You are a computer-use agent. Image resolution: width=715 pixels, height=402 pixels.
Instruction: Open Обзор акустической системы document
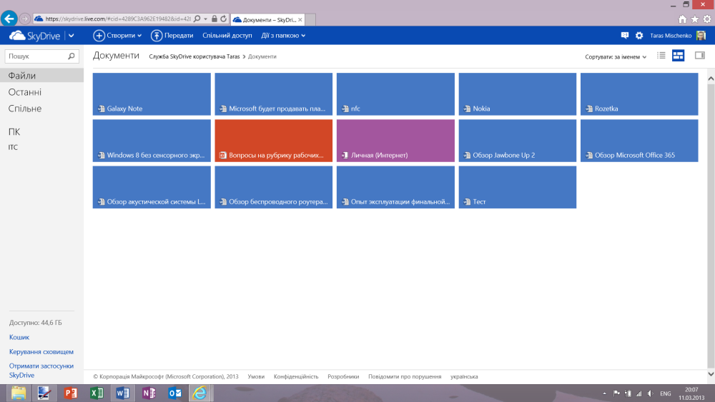tap(152, 187)
